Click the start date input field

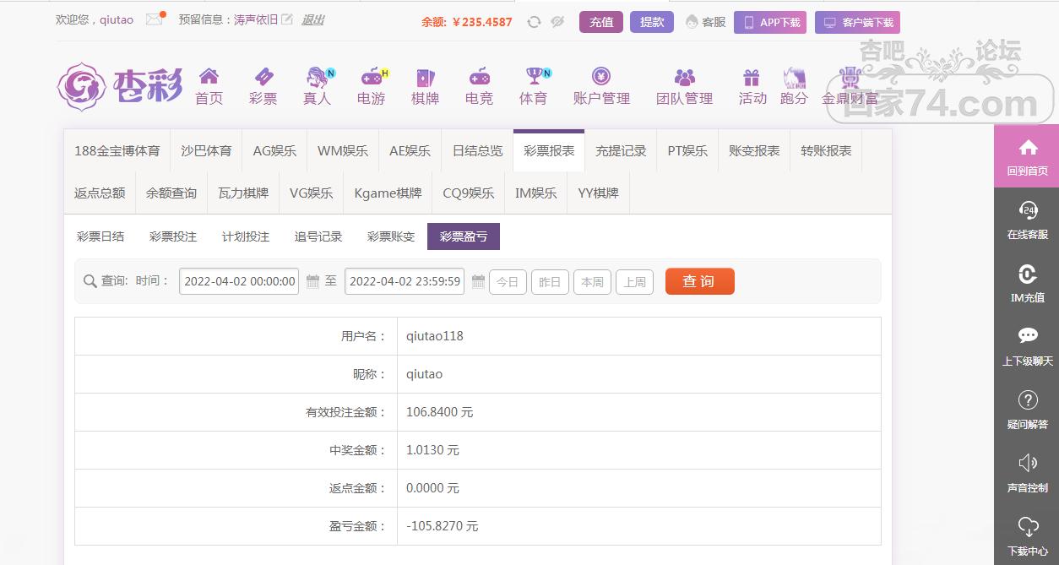tap(240, 281)
